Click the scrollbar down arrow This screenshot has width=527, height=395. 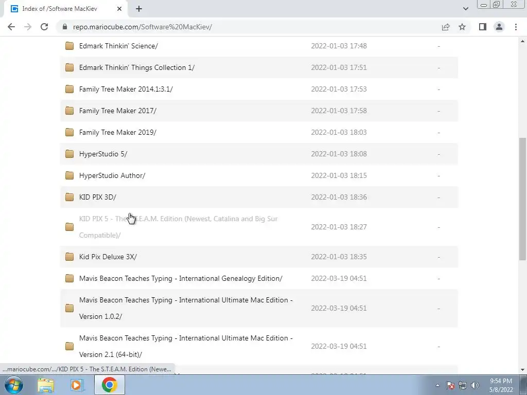[522, 370]
